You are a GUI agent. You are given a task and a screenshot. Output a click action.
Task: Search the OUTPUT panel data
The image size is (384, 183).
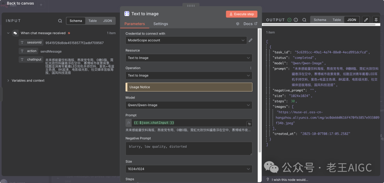304,20
